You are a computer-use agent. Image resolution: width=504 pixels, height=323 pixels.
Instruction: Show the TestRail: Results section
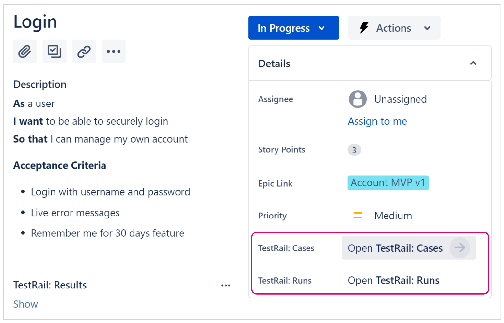coord(25,304)
